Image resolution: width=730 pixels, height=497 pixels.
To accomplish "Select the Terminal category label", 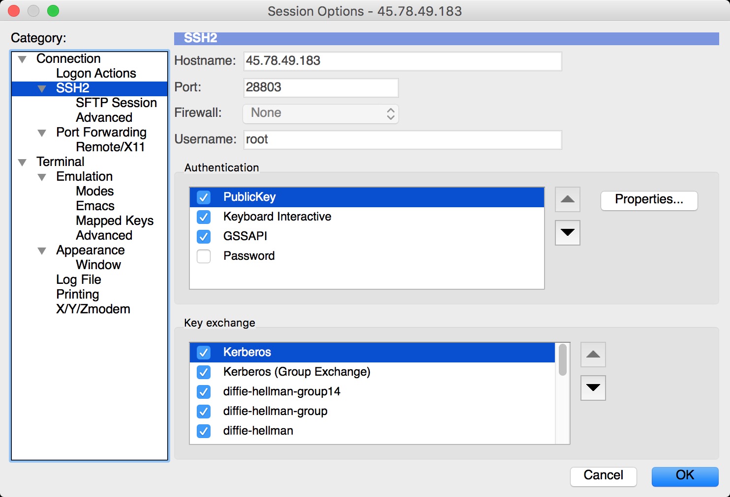I will pyautogui.click(x=61, y=162).
